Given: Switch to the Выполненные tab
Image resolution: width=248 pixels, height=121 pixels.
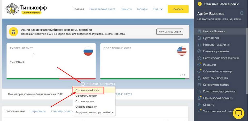Looking at the screenshot, I should pos(15,111).
